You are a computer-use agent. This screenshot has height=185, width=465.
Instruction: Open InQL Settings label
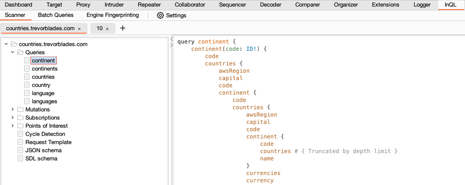pos(176,15)
